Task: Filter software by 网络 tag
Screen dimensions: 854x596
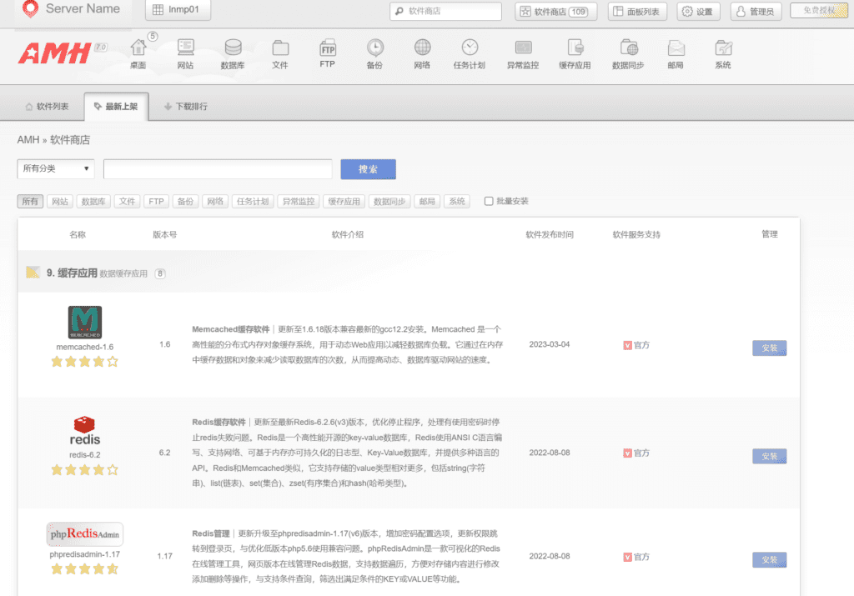Action: click(215, 202)
